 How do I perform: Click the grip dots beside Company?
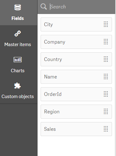106,42
